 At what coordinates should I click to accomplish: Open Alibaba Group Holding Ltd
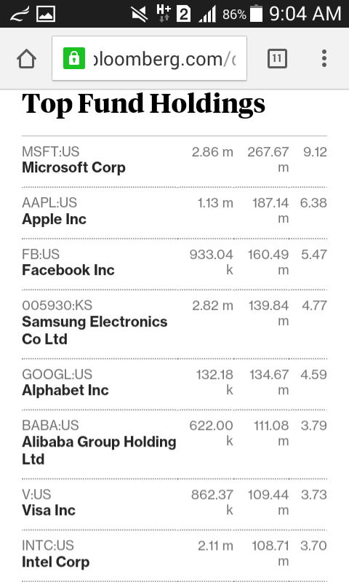click(x=99, y=450)
